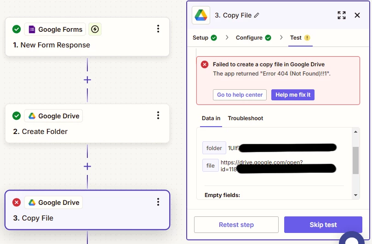Add a step between Create Folder and Copy File
This screenshot has width=372, height=244.
(87, 166)
